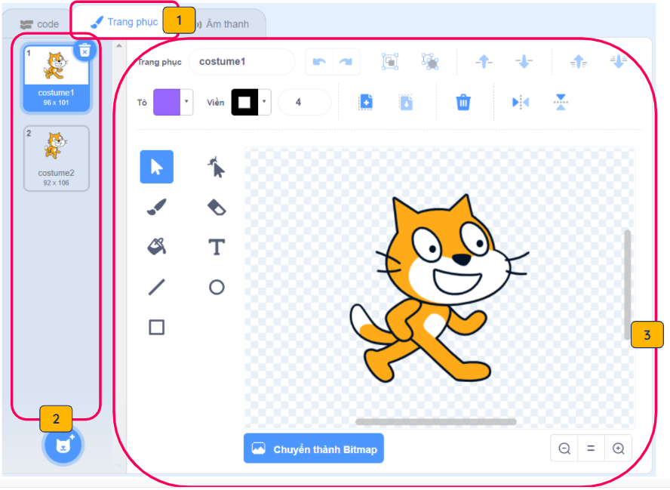Viewport: 670px width, 490px height.
Task: Click the costume name field
Action: (241, 62)
